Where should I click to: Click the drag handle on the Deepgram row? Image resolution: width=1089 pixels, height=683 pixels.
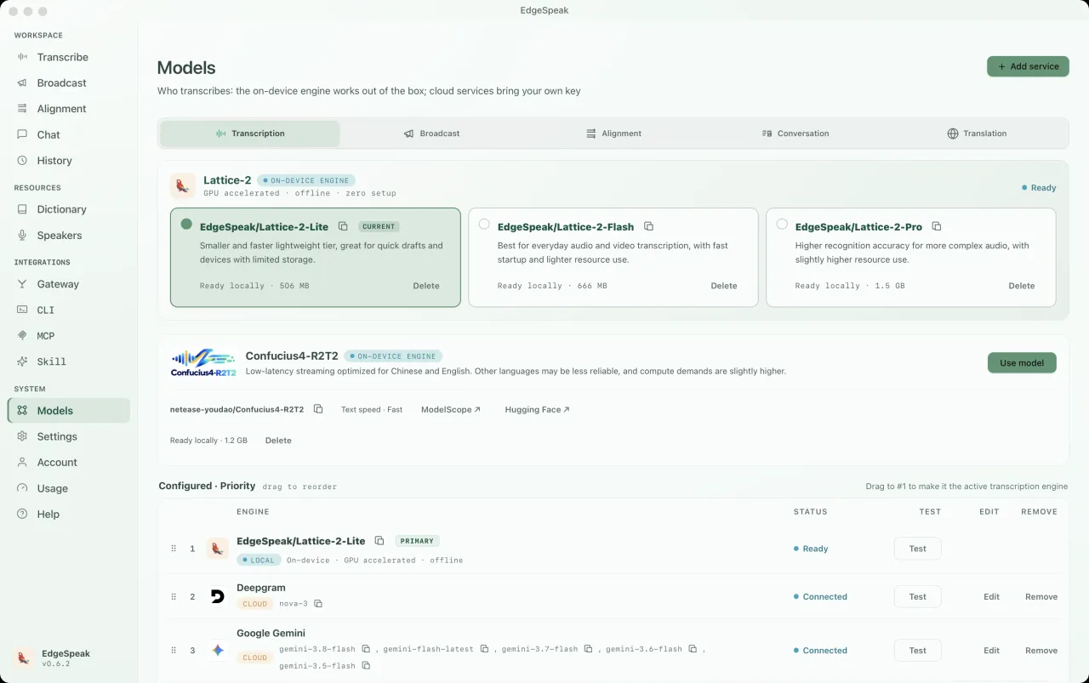[174, 597]
